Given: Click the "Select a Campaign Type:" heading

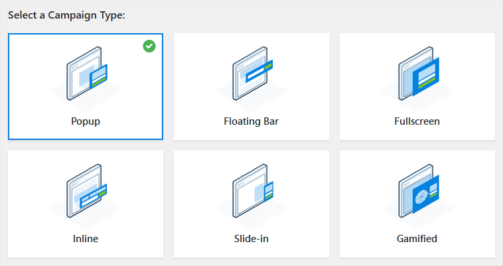Looking at the screenshot, I should click(x=66, y=15).
